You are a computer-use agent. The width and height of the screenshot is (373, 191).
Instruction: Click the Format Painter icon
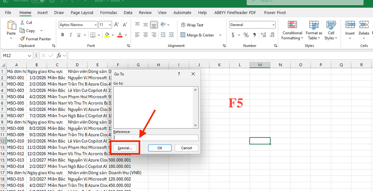coord(22,39)
